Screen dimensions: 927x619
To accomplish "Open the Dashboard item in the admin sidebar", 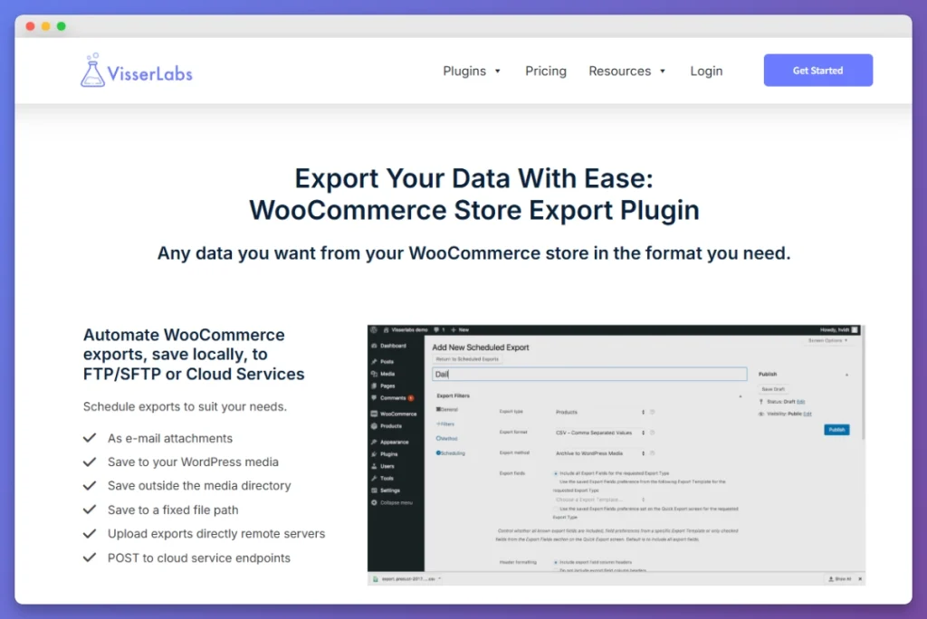I will click(x=391, y=345).
